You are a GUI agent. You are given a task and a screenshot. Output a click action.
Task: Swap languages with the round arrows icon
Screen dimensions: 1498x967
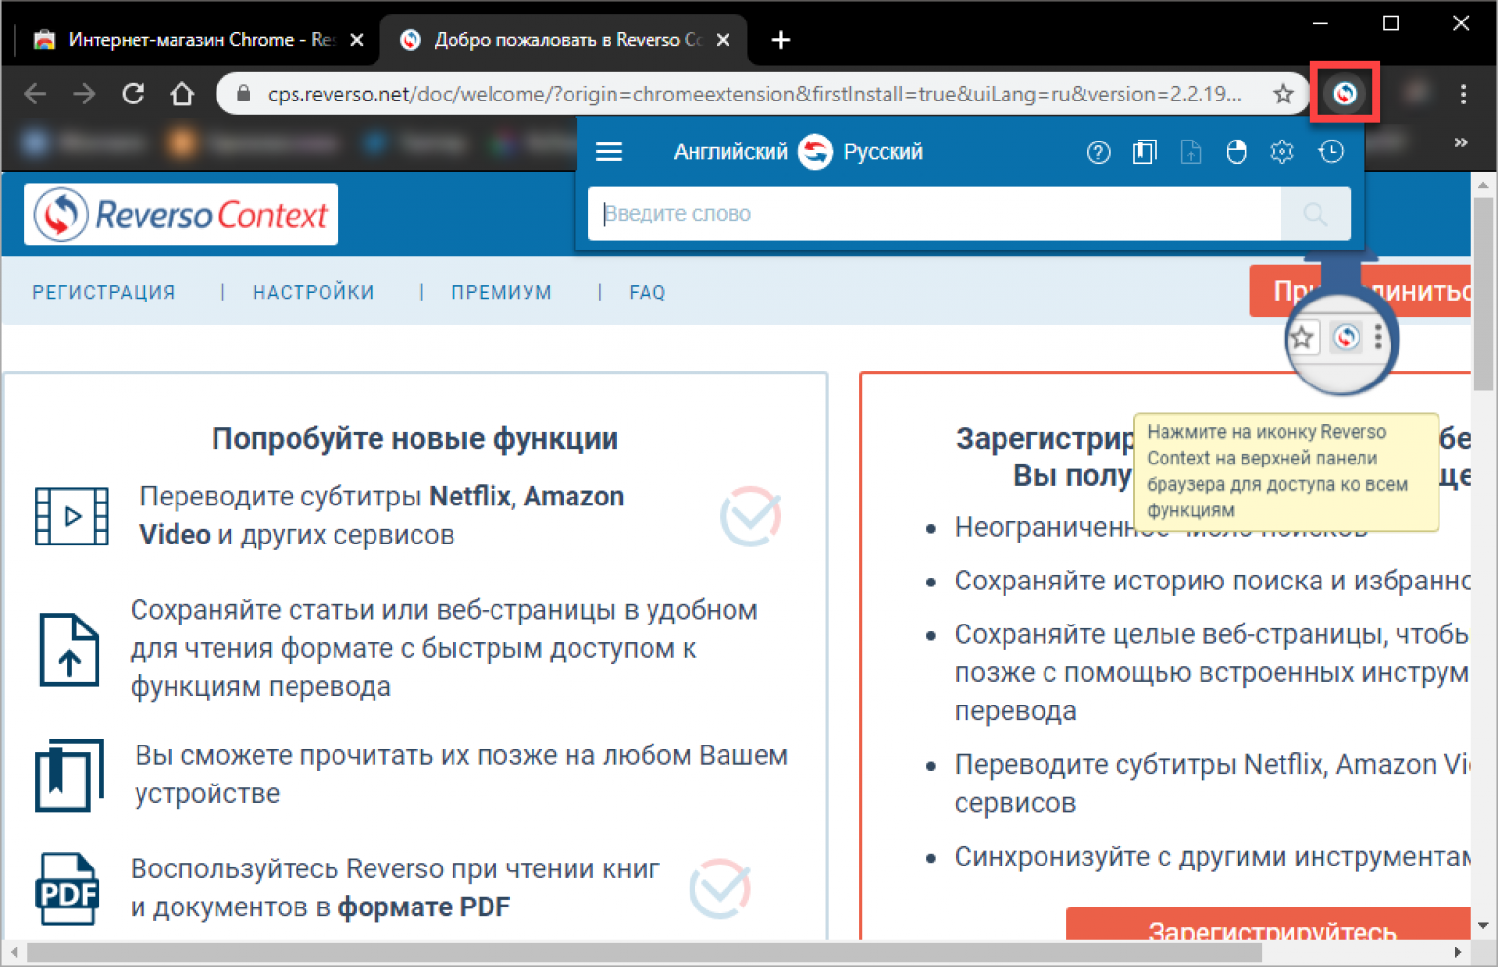pos(815,152)
